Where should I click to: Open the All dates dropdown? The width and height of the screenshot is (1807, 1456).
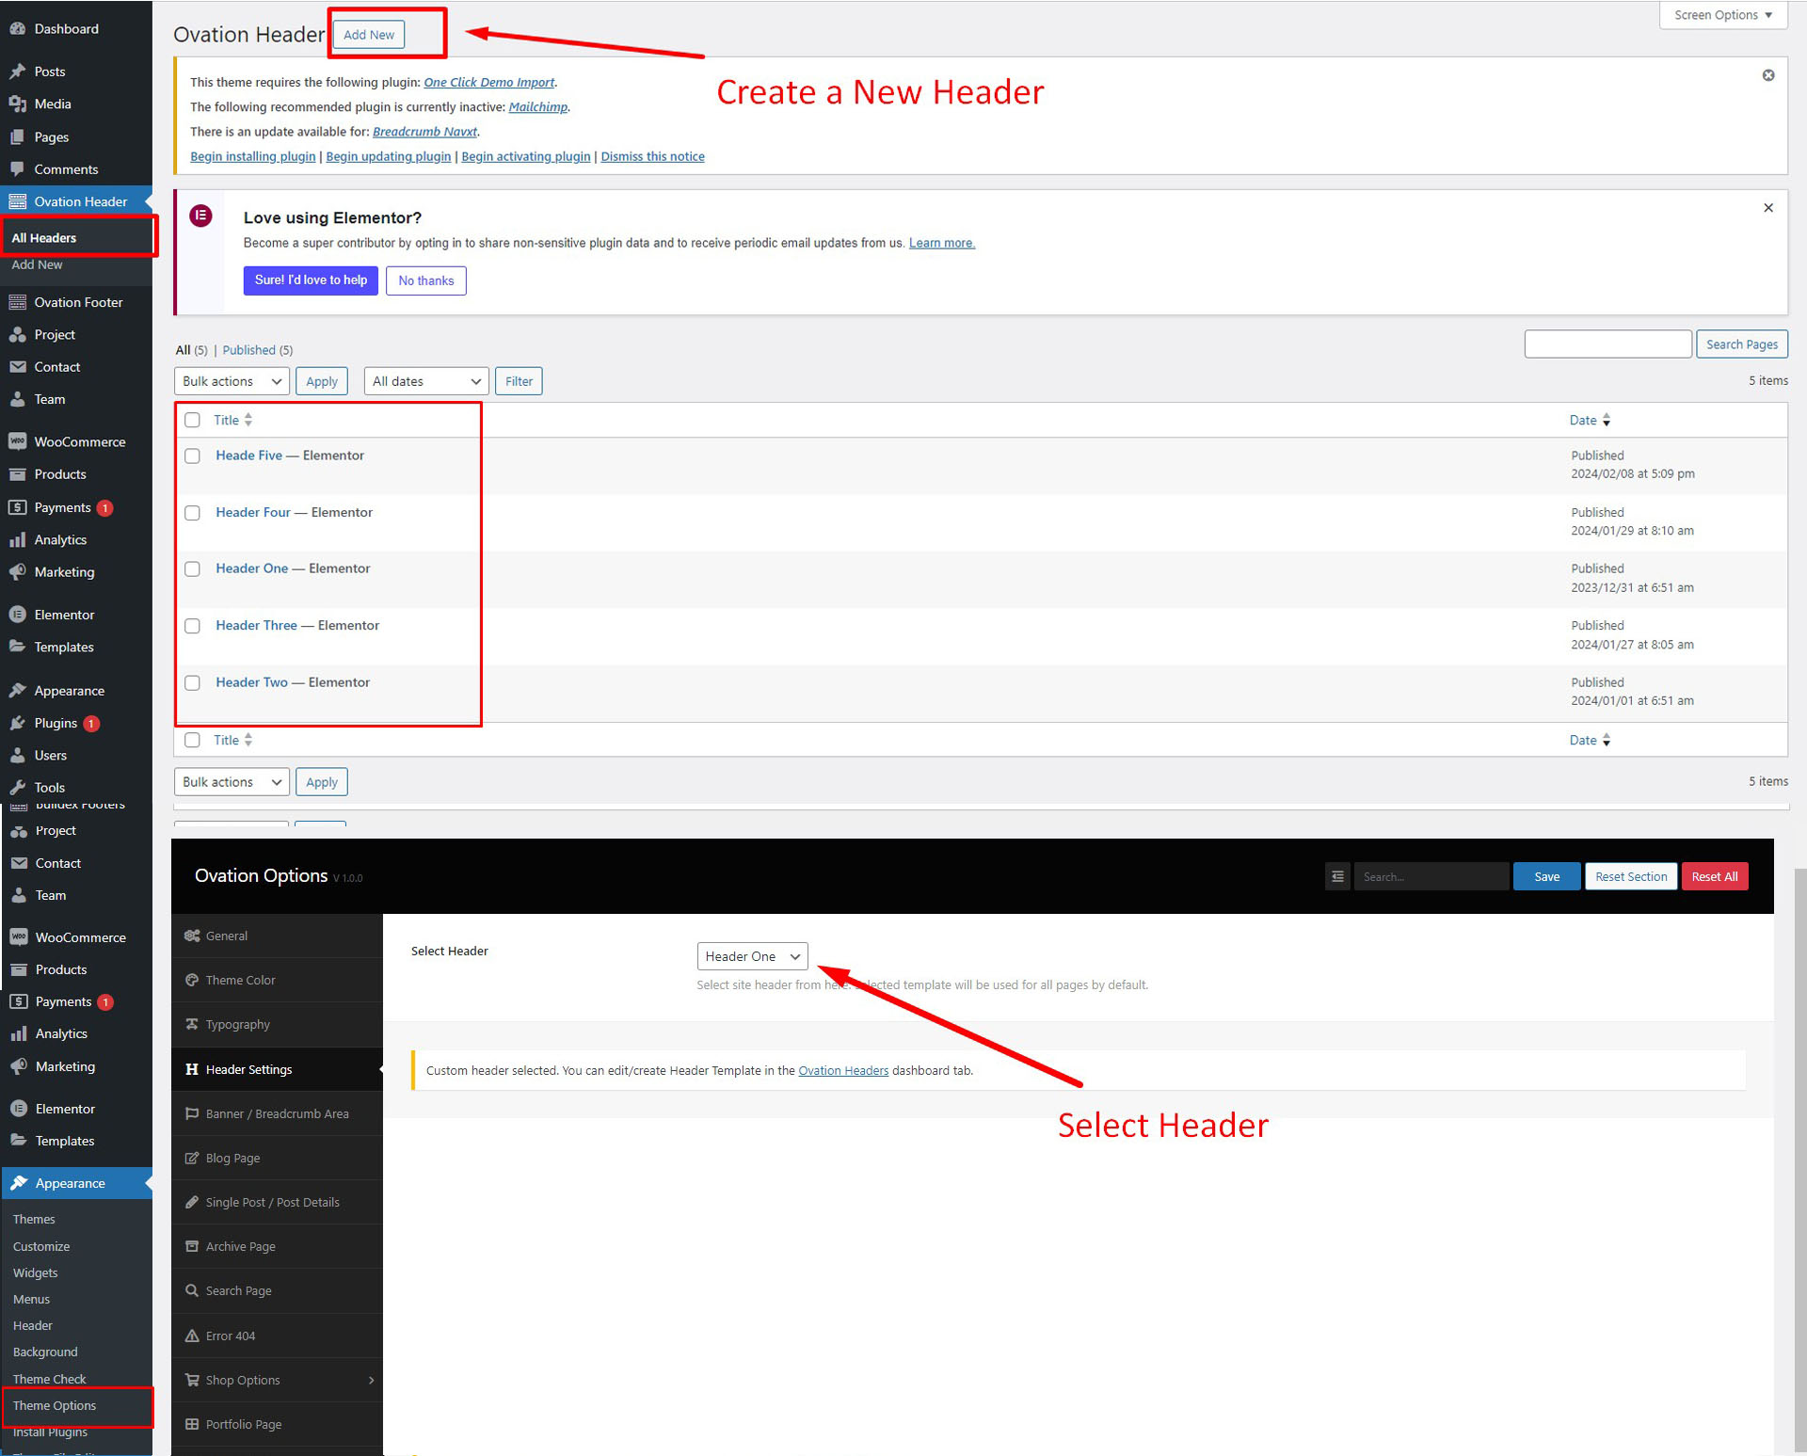pos(425,381)
